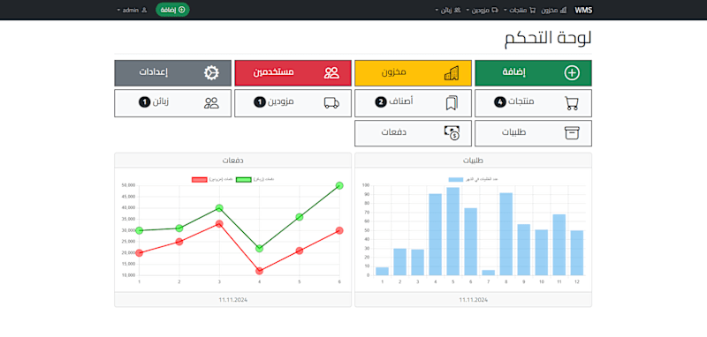The width and height of the screenshot is (707, 337).
Task: Expand the زبائن dropdown caret in the navbar
Action: click(x=437, y=10)
